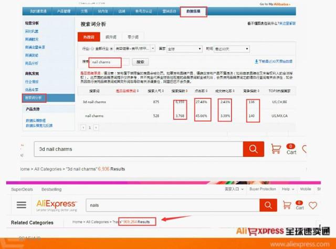
Task: Open the Go to My Alibaba menu
Action: coord(275,4)
